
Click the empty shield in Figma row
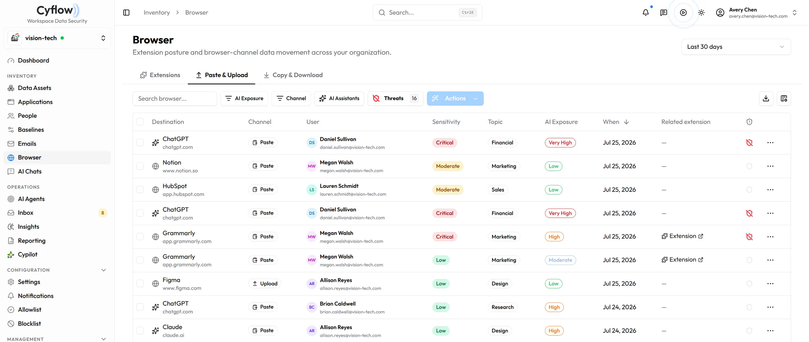749,284
